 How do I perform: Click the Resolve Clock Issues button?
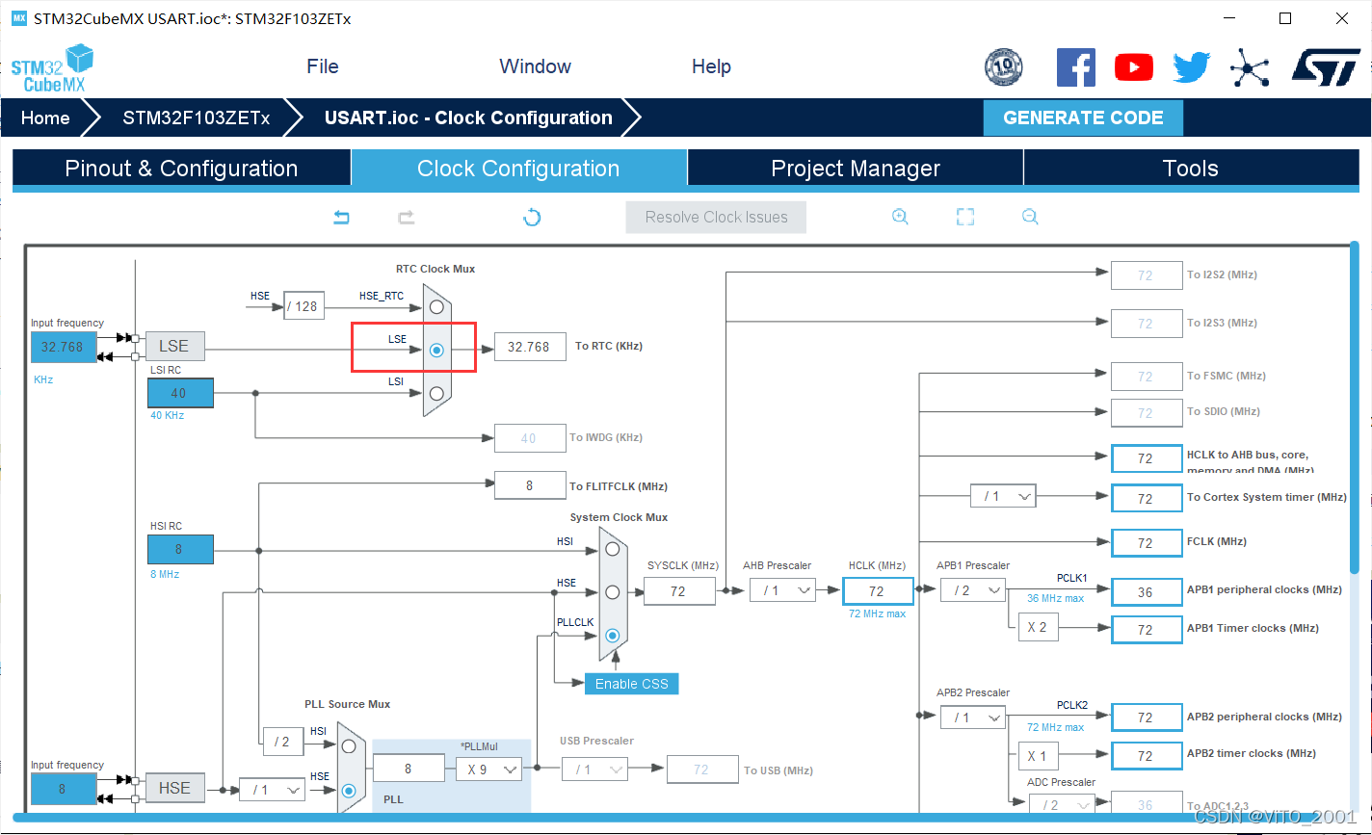(x=716, y=218)
